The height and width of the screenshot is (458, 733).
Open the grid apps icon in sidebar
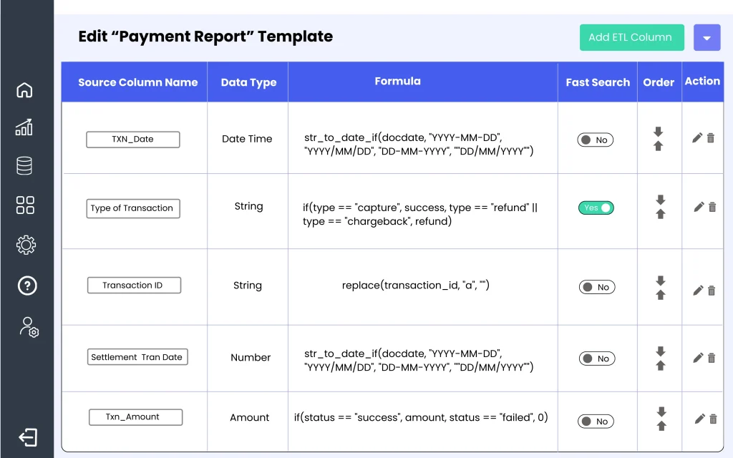(x=25, y=205)
